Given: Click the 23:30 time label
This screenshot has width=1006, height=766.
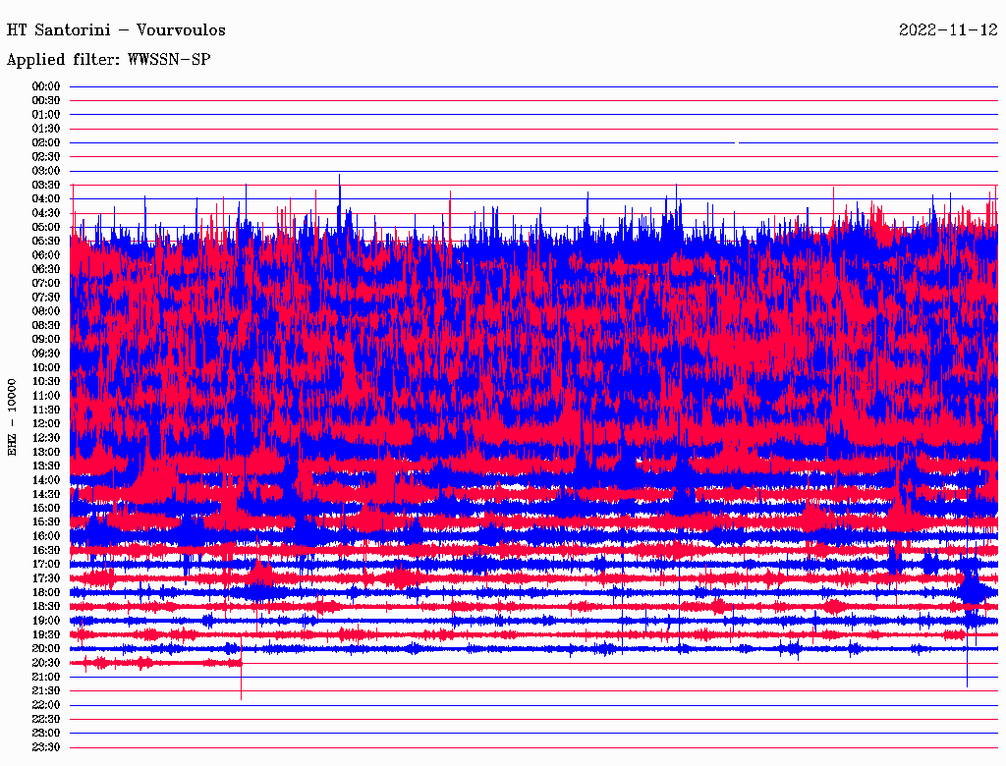Looking at the screenshot, I should coord(46,747).
